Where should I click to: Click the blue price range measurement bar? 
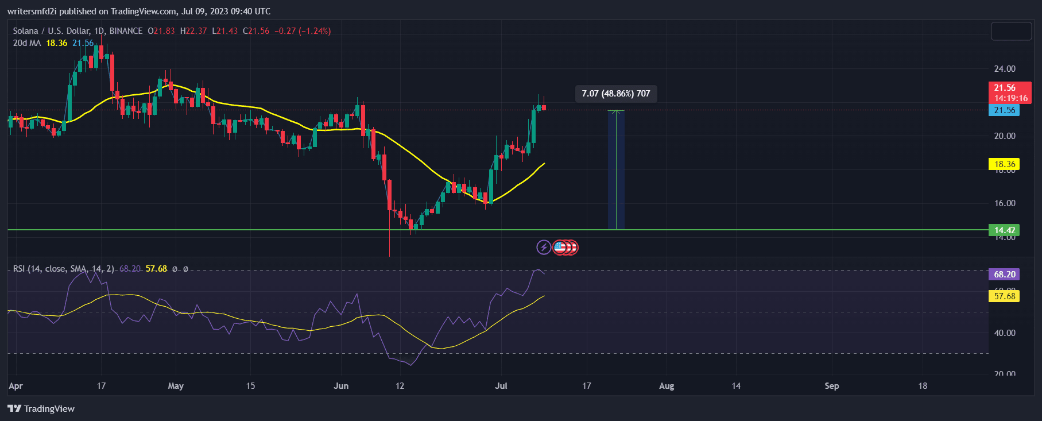click(x=616, y=172)
